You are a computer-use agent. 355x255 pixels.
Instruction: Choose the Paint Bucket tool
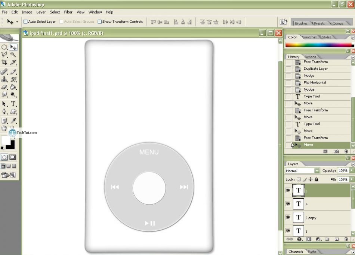click(13, 87)
